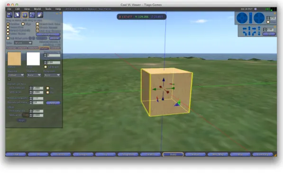
Task: Click the window resize grip in the bottom-right corner
Action: (275, 155)
